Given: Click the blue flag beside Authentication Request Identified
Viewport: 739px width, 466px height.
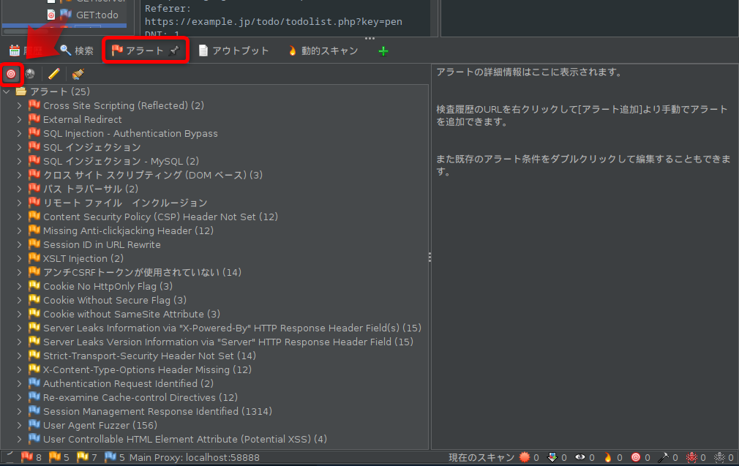Looking at the screenshot, I should coord(34,383).
